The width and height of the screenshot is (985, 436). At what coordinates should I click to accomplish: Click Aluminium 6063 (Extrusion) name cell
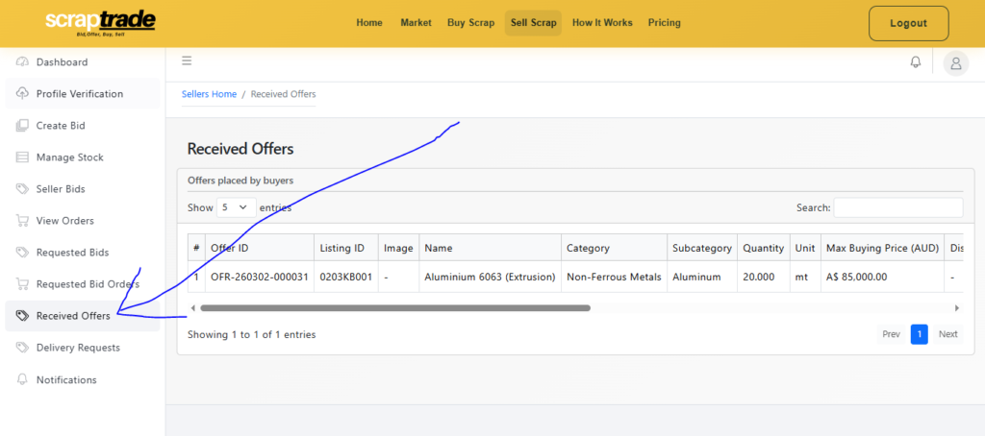pos(490,277)
